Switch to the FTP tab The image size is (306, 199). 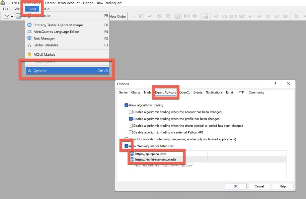(241, 93)
